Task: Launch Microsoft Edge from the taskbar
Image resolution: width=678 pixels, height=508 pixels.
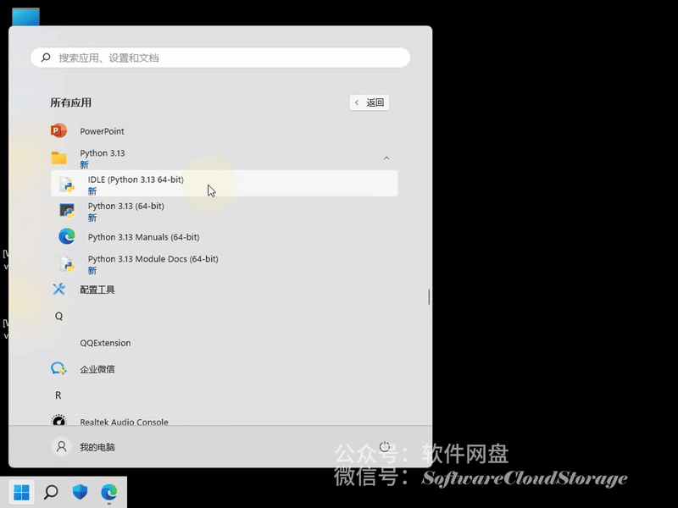Action: tap(109, 490)
